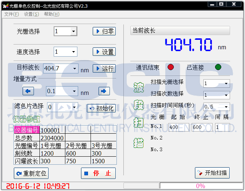Expand the 扫描时间间隔 interval dropdown
245x191 pixels.
click(226, 107)
